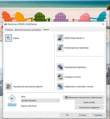
Task: Click the Упрощенный организатор заданий label
Action: [x=28, y=86]
